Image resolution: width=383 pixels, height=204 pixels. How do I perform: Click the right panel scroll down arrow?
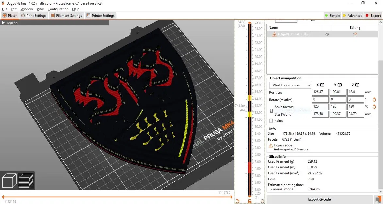point(381,191)
